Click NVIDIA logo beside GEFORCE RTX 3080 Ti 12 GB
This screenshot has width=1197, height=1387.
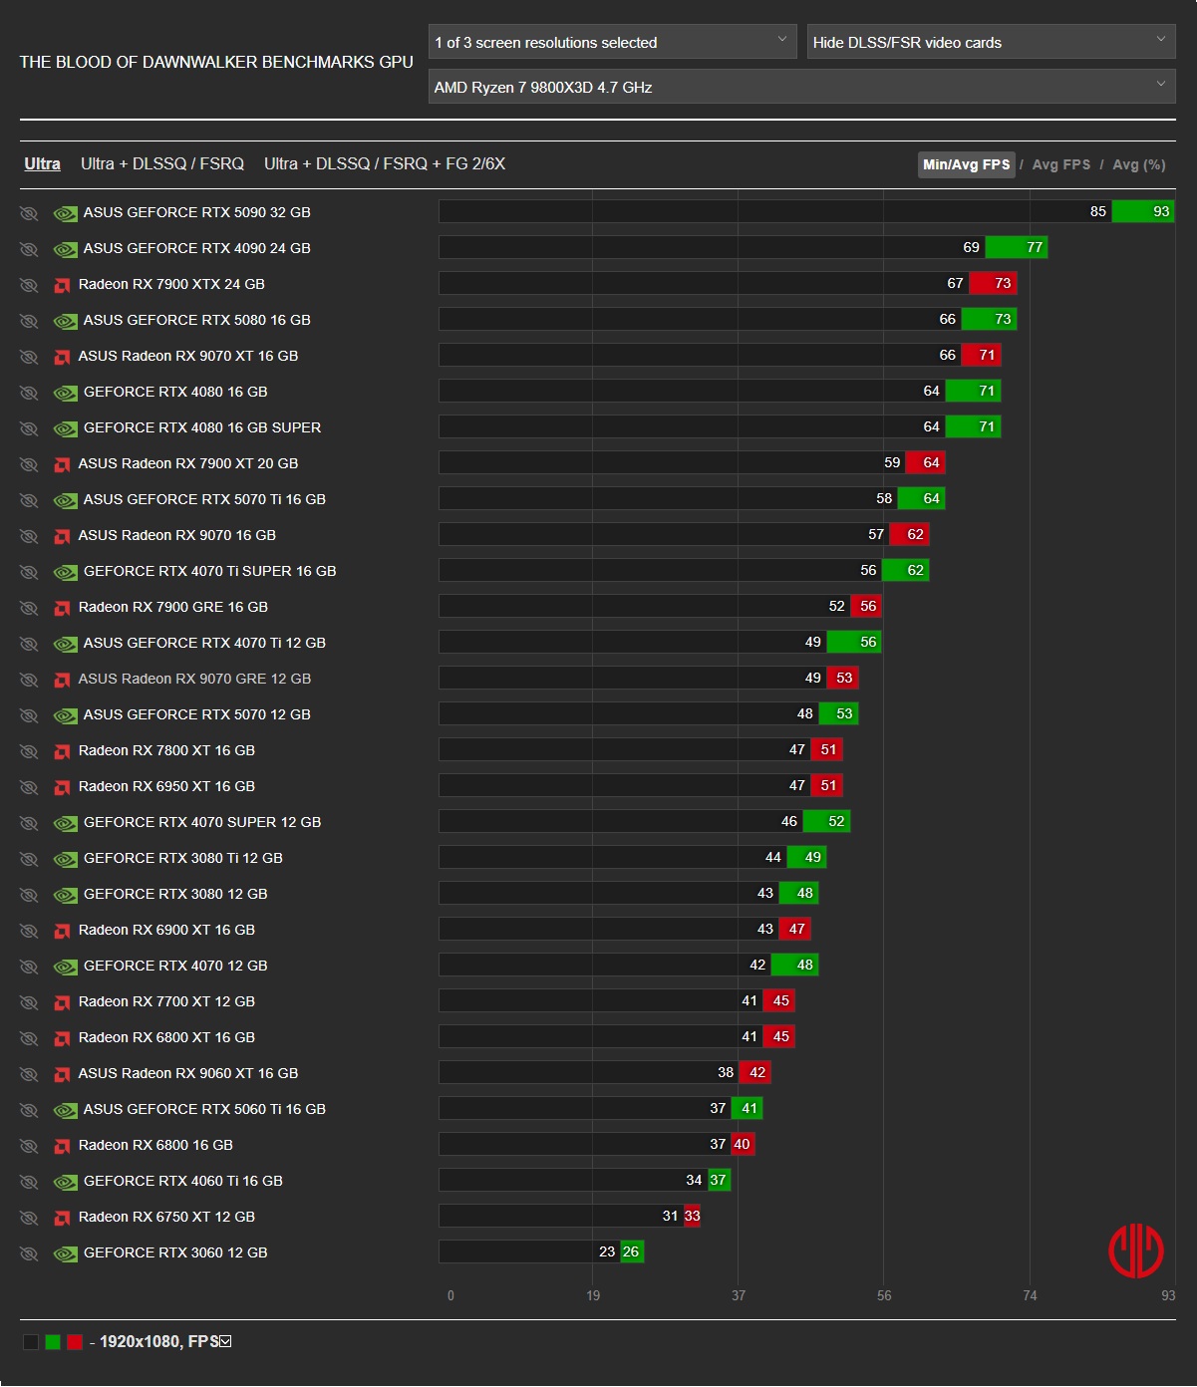click(66, 859)
